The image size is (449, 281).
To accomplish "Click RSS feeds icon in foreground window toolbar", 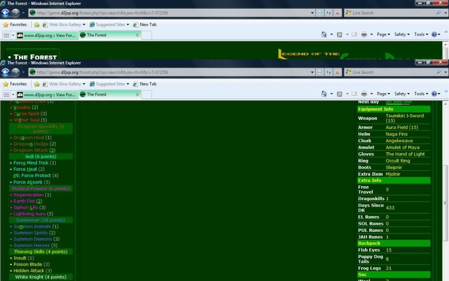I will pyautogui.click(x=339, y=94).
